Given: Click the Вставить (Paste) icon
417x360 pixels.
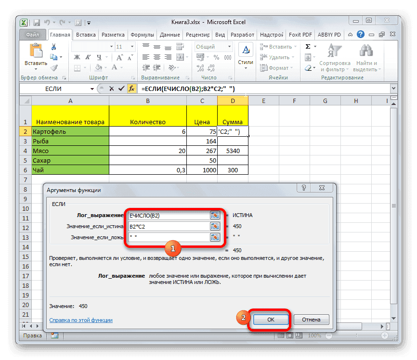Looking at the screenshot, I should [36, 51].
